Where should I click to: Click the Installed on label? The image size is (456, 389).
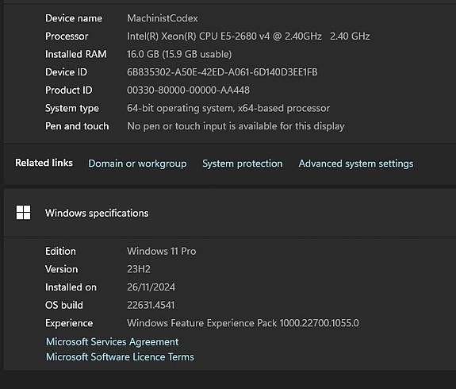click(71, 287)
